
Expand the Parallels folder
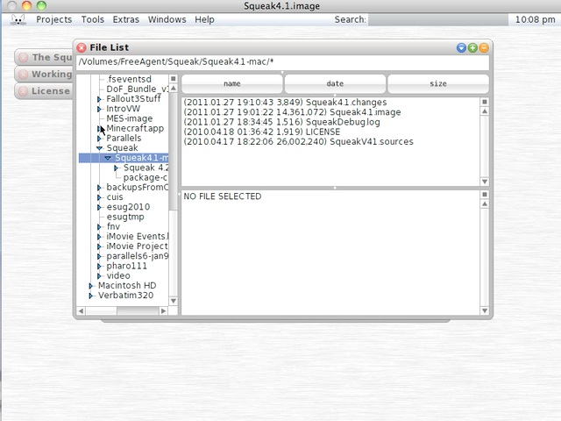(99, 139)
